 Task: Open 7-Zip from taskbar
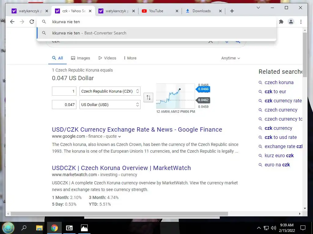point(69,228)
